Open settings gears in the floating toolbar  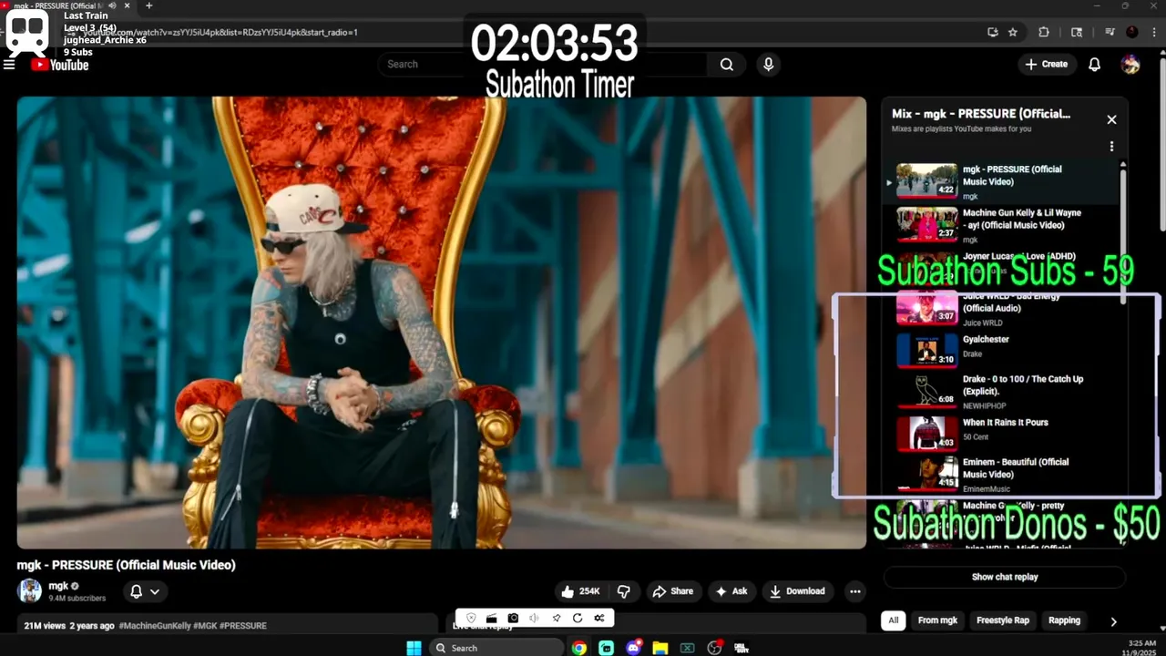pyautogui.click(x=598, y=618)
